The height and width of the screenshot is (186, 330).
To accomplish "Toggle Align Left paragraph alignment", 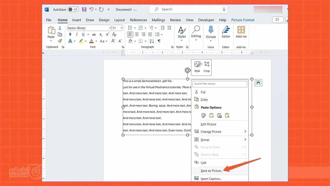I will pos(130,34).
